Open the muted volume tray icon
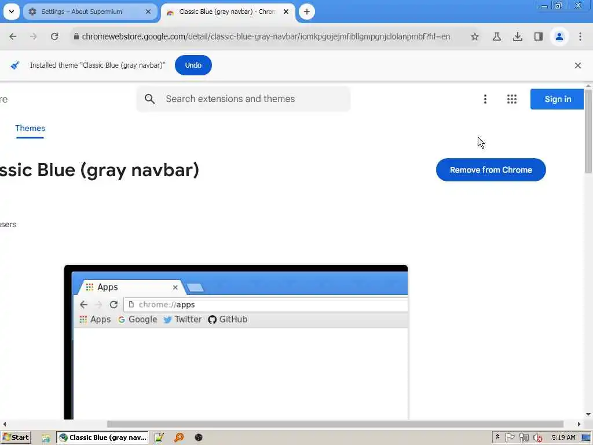Image resolution: width=593 pixels, height=445 pixels. (x=537, y=438)
